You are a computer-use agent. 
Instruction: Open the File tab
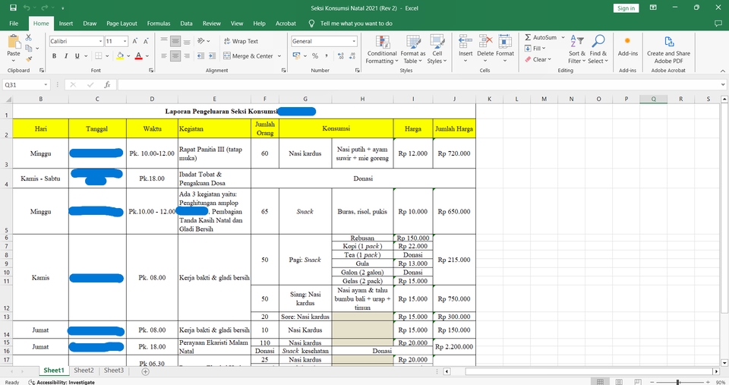[x=14, y=24]
